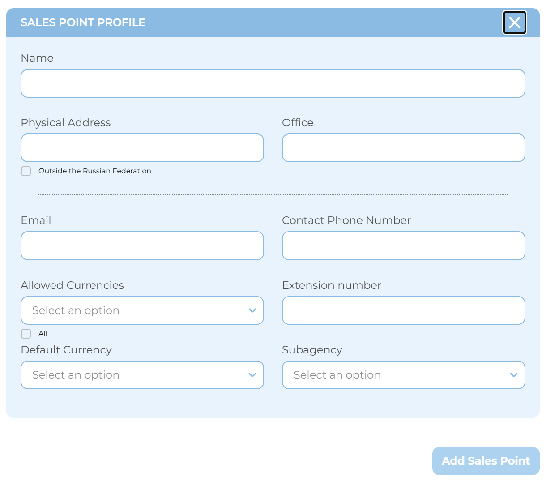Tick the Outside the Russian Federation checkbox
Image resolution: width=546 pixels, height=482 pixels.
coord(26,171)
